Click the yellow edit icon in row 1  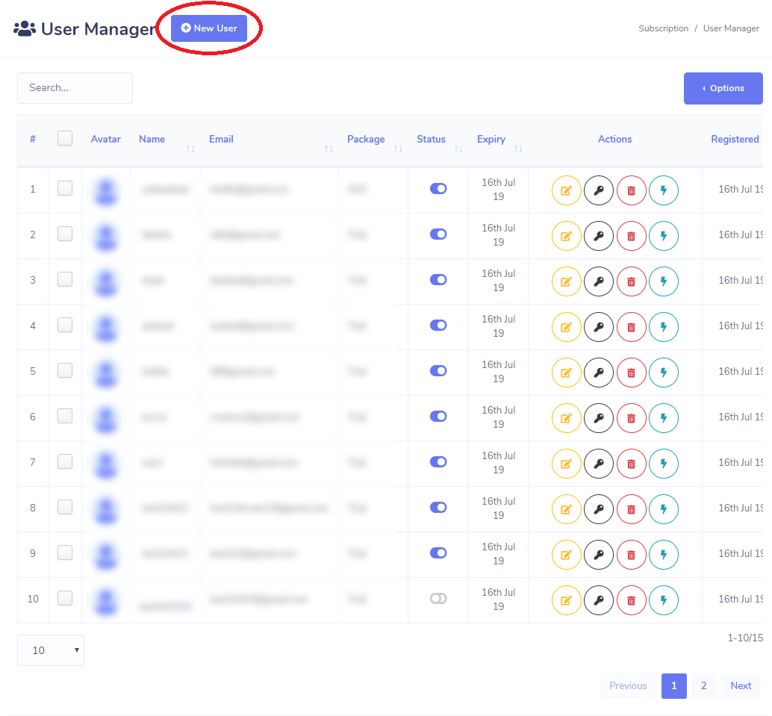(566, 190)
